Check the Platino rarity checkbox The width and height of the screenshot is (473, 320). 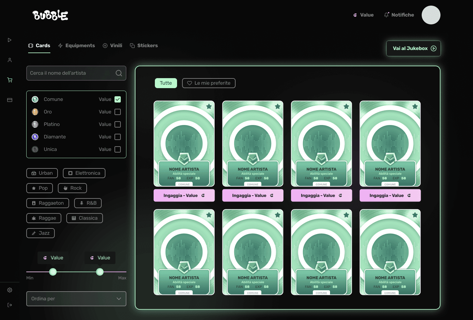(x=118, y=124)
